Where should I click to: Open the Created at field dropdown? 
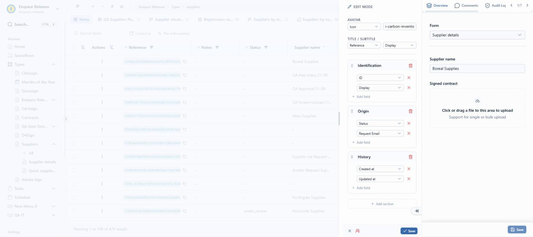(x=380, y=169)
